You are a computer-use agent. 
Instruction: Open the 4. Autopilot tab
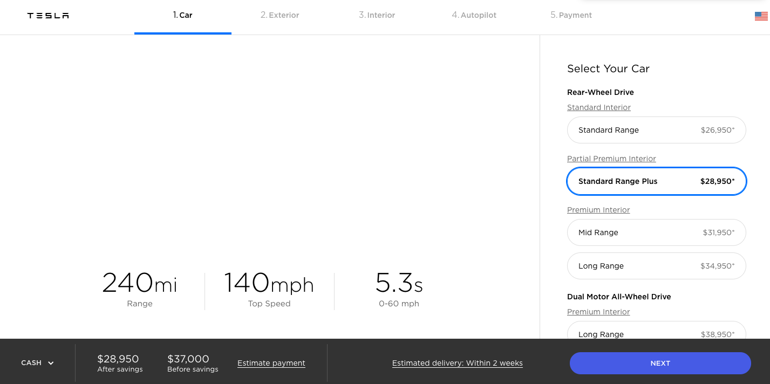[x=474, y=15]
